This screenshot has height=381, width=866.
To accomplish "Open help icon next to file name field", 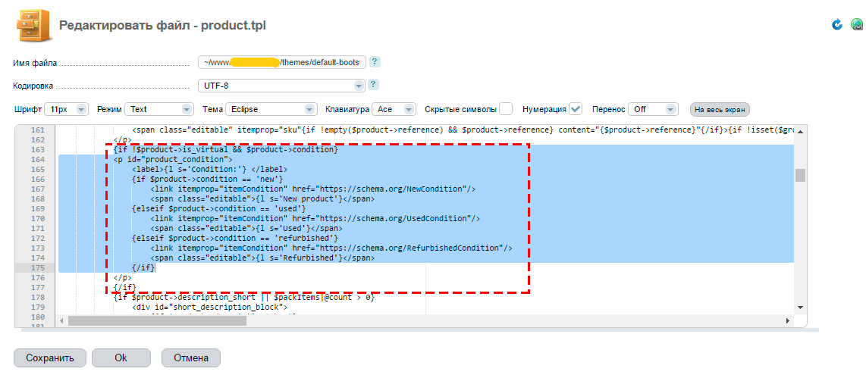I will (x=374, y=62).
